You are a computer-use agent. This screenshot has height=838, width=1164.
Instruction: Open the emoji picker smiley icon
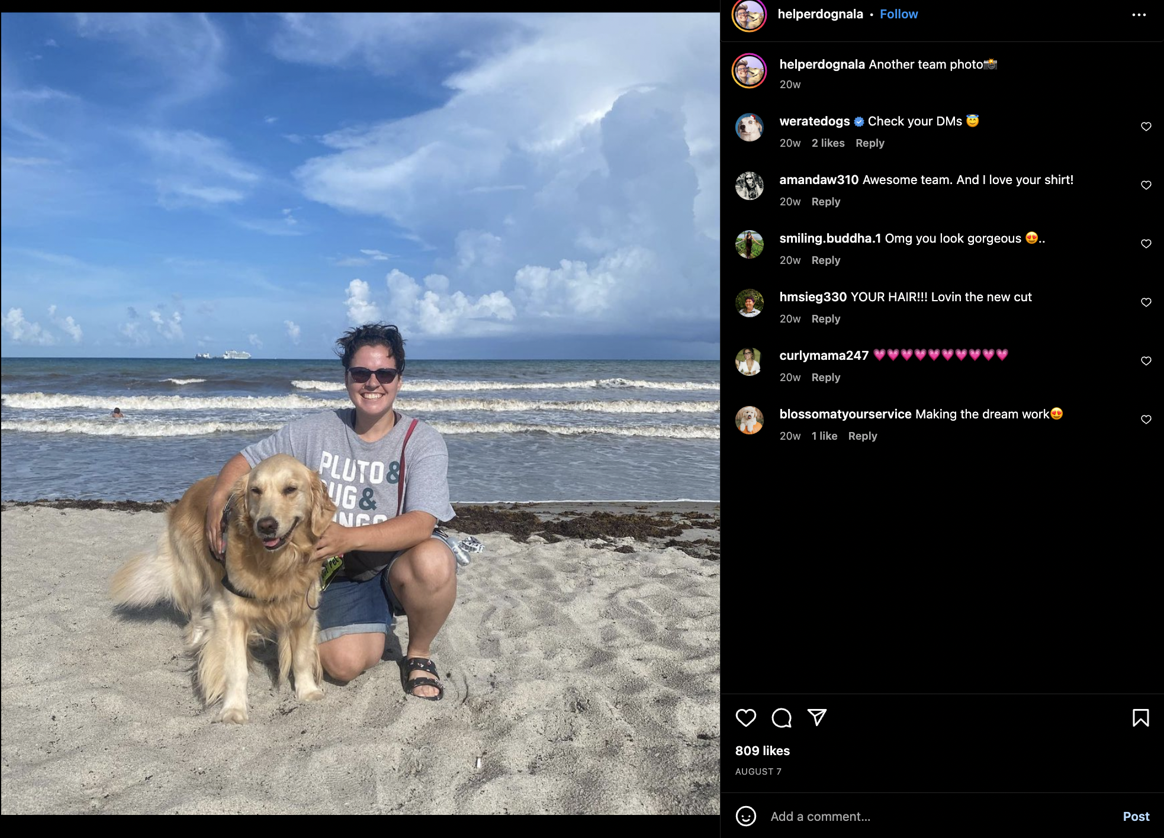pos(745,816)
